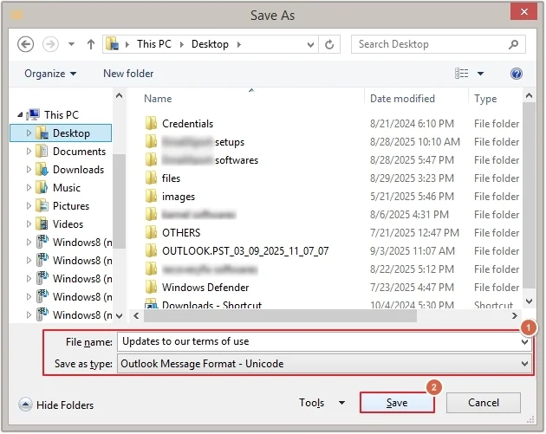Expand the Downloads tree node
The height and width of the screenshot is (434, 546).
pyautogui.click(x=29, y=169)
